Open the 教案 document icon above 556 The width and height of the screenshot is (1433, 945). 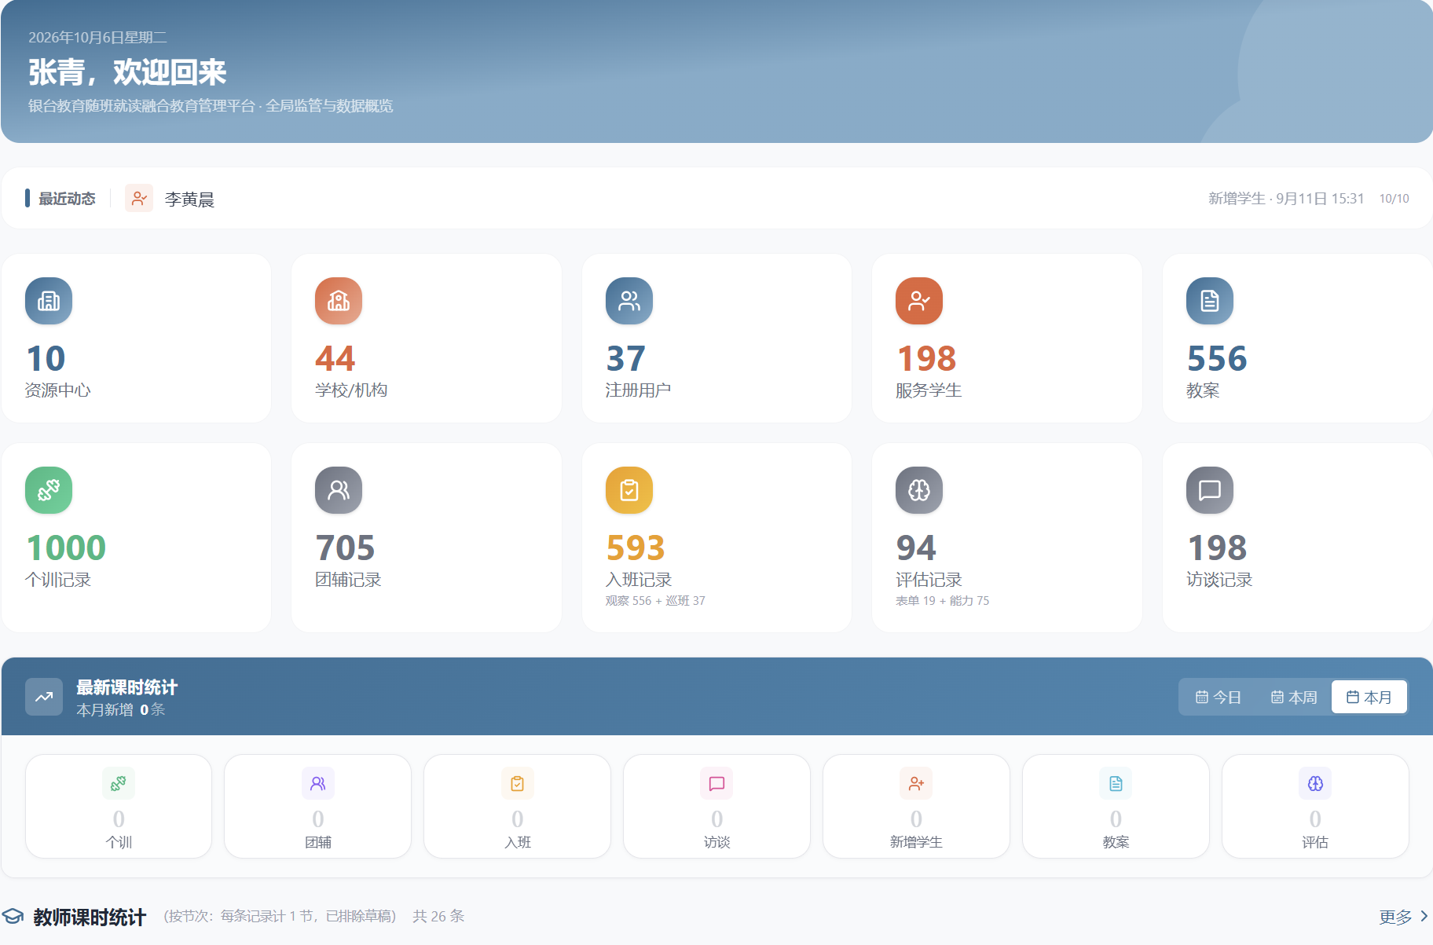point(1210,301)
